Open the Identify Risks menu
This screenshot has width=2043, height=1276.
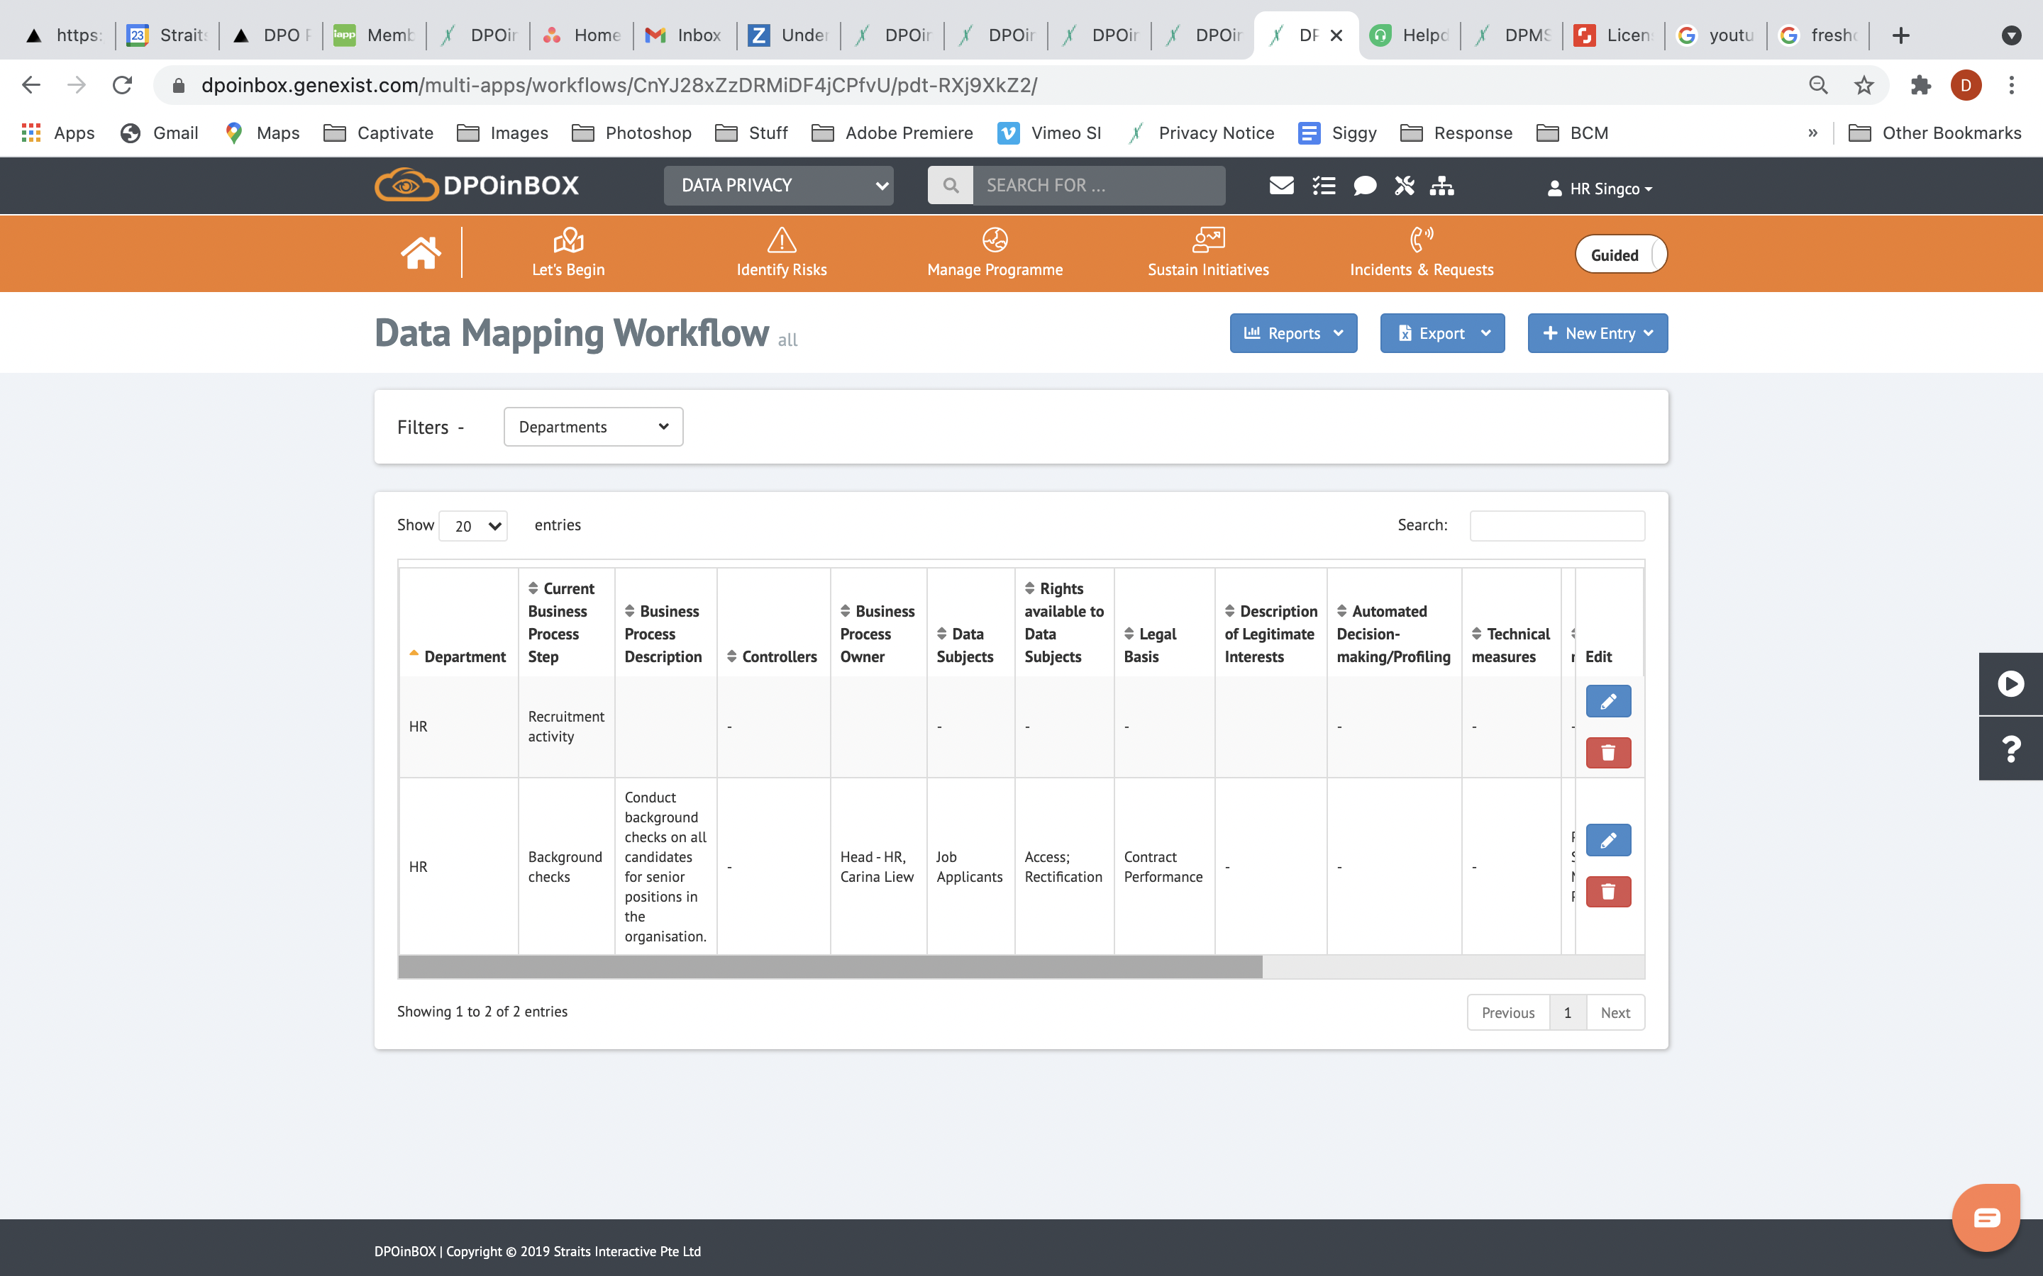click(x=781, y=252)
